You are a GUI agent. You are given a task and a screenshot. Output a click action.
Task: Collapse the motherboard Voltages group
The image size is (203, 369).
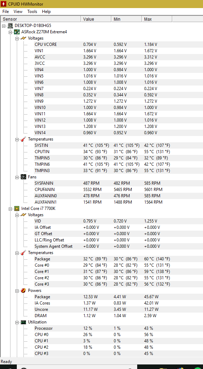click(x=17, y=38)
